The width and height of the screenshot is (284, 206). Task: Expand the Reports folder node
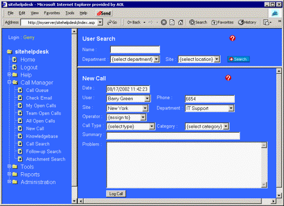tap(9, 174)
